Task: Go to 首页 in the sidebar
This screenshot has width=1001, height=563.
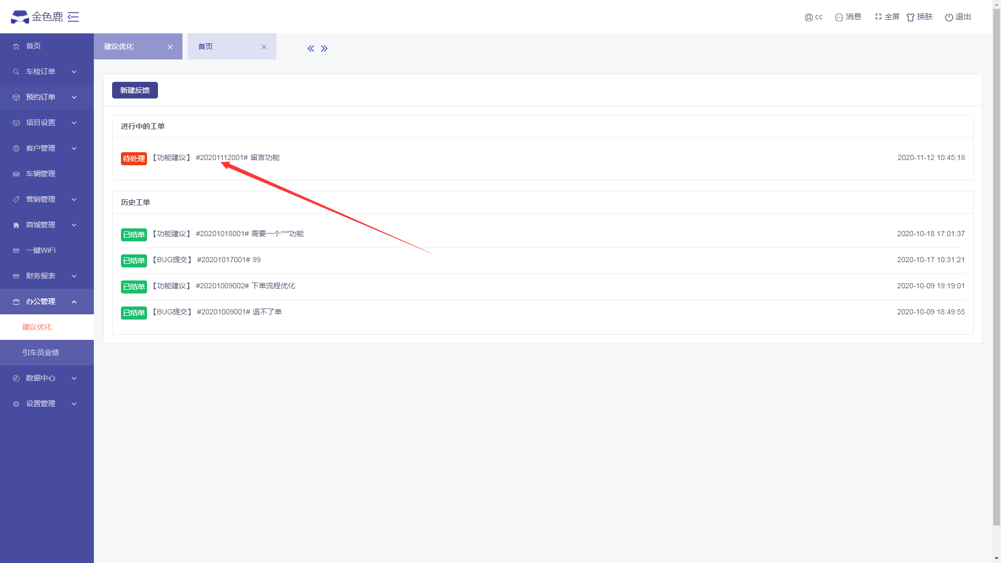Action: point(47,46)
